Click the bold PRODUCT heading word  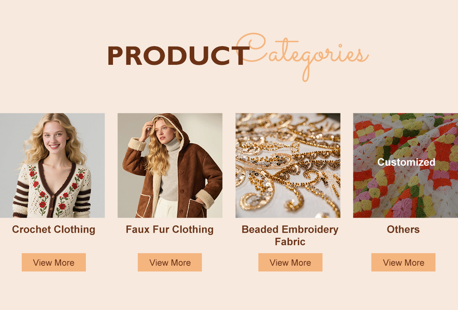(178, 56)
